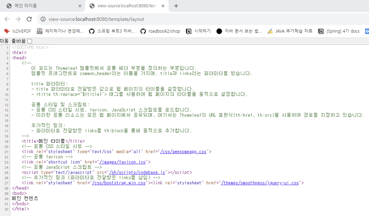
Task: Click line number 27 in the gutter
Action: pyautogui.click(x=6, y=183)
